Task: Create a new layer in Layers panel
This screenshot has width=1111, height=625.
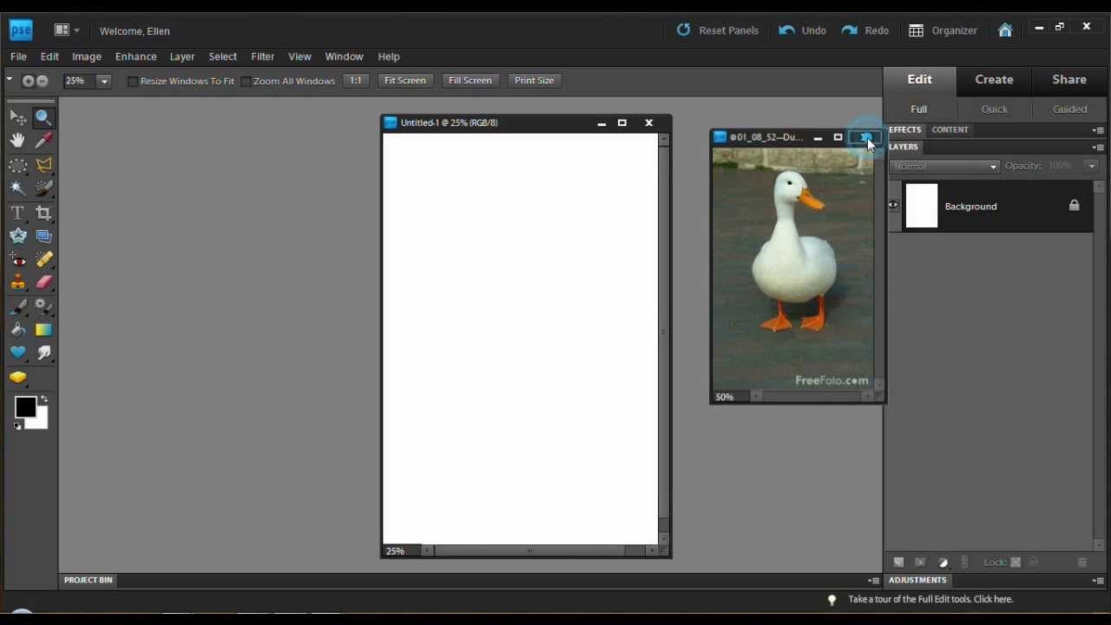Action: (x=898, y=562)
